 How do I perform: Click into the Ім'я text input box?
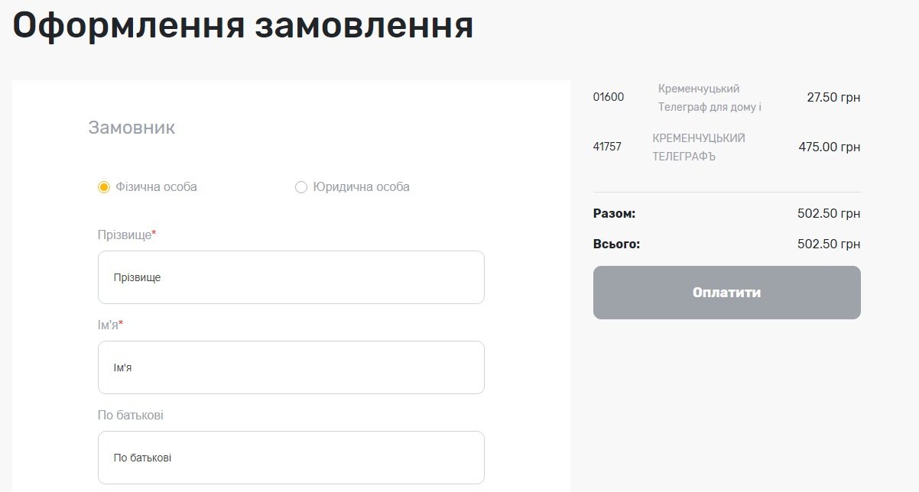pos(291,367)
